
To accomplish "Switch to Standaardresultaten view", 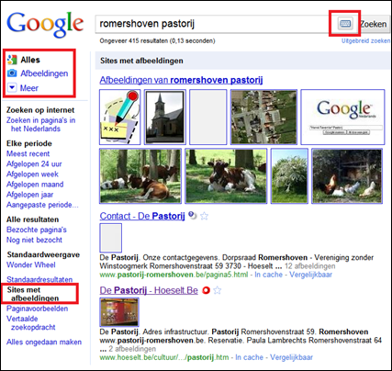I will click(39, 279).
